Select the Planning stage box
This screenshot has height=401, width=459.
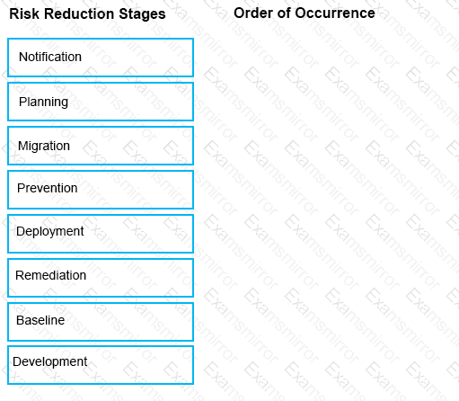(101, 102)
